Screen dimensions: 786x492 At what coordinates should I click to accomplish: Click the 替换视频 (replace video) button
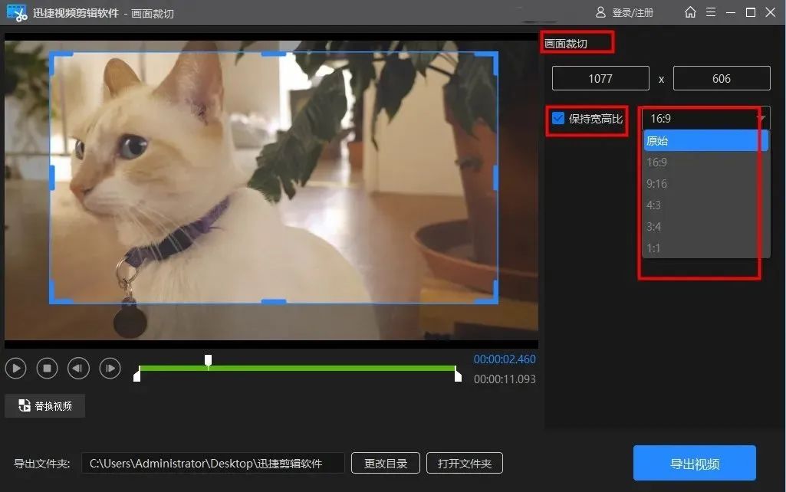coord(44,406)
